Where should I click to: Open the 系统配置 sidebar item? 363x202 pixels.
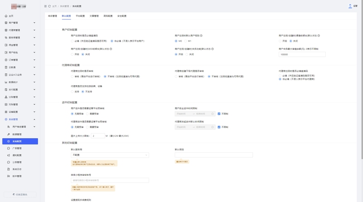tap(20, 141)
